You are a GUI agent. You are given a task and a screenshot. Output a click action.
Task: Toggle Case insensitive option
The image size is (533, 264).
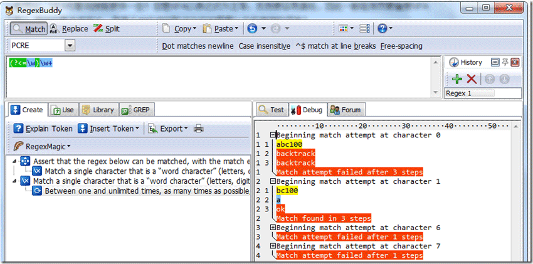point(264,46)
